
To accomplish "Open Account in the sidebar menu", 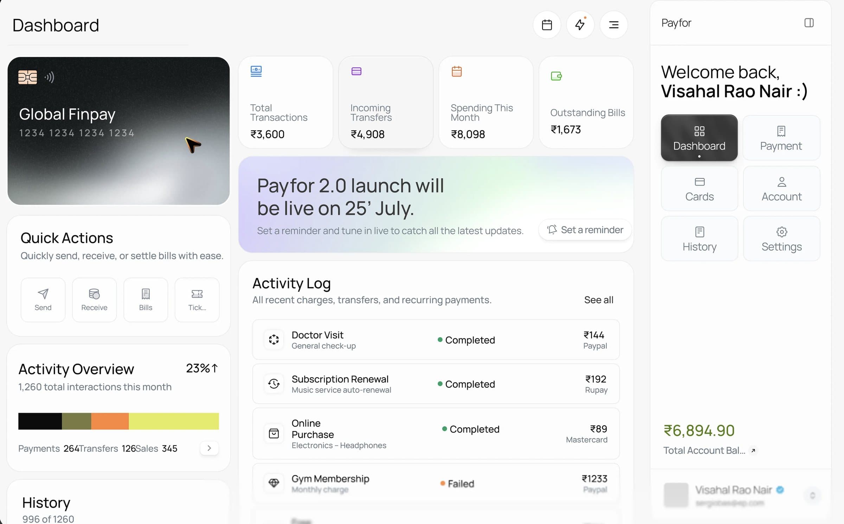I will pos(781,189).
